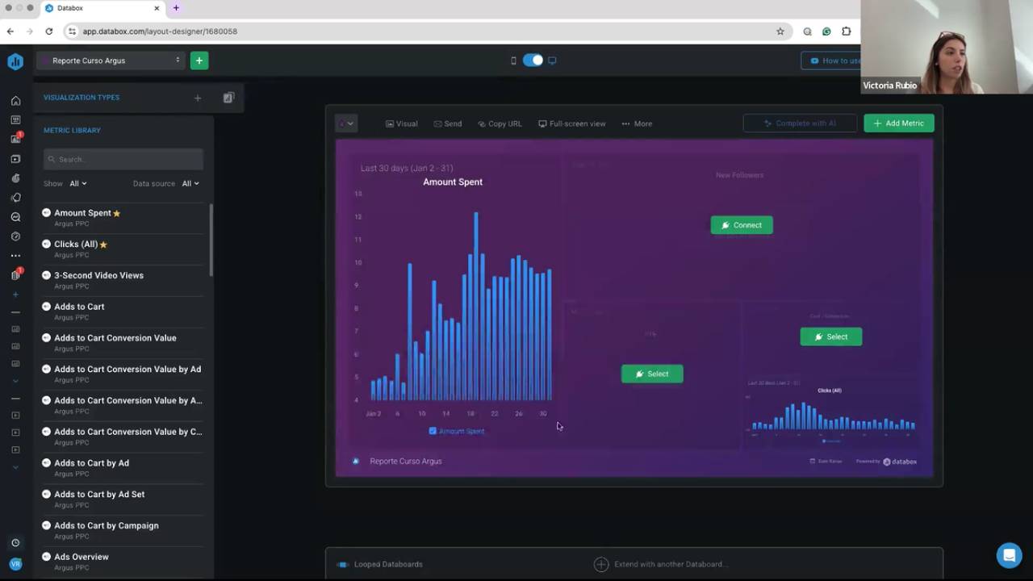This screenshot has height=581, width=1033.
Task: Open the Reporte Curso Argus databoard dropdown
Action: [x=111, y=61]
